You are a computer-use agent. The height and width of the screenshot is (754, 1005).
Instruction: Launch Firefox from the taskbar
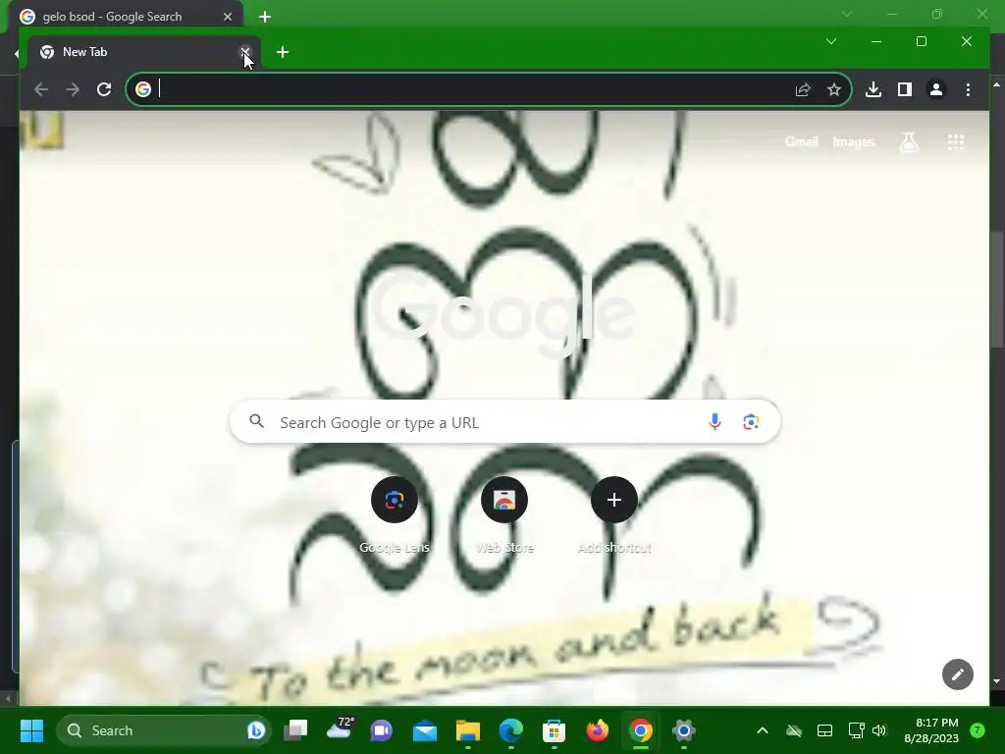pyautogui.click(x=598, y=730)
